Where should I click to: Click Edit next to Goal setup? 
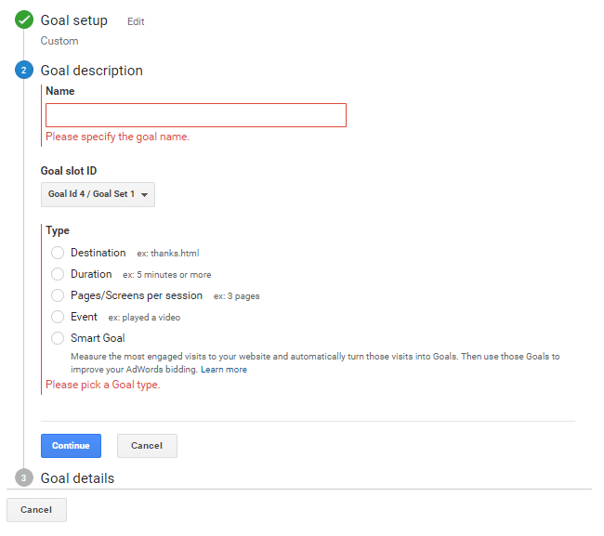(136, 21)
